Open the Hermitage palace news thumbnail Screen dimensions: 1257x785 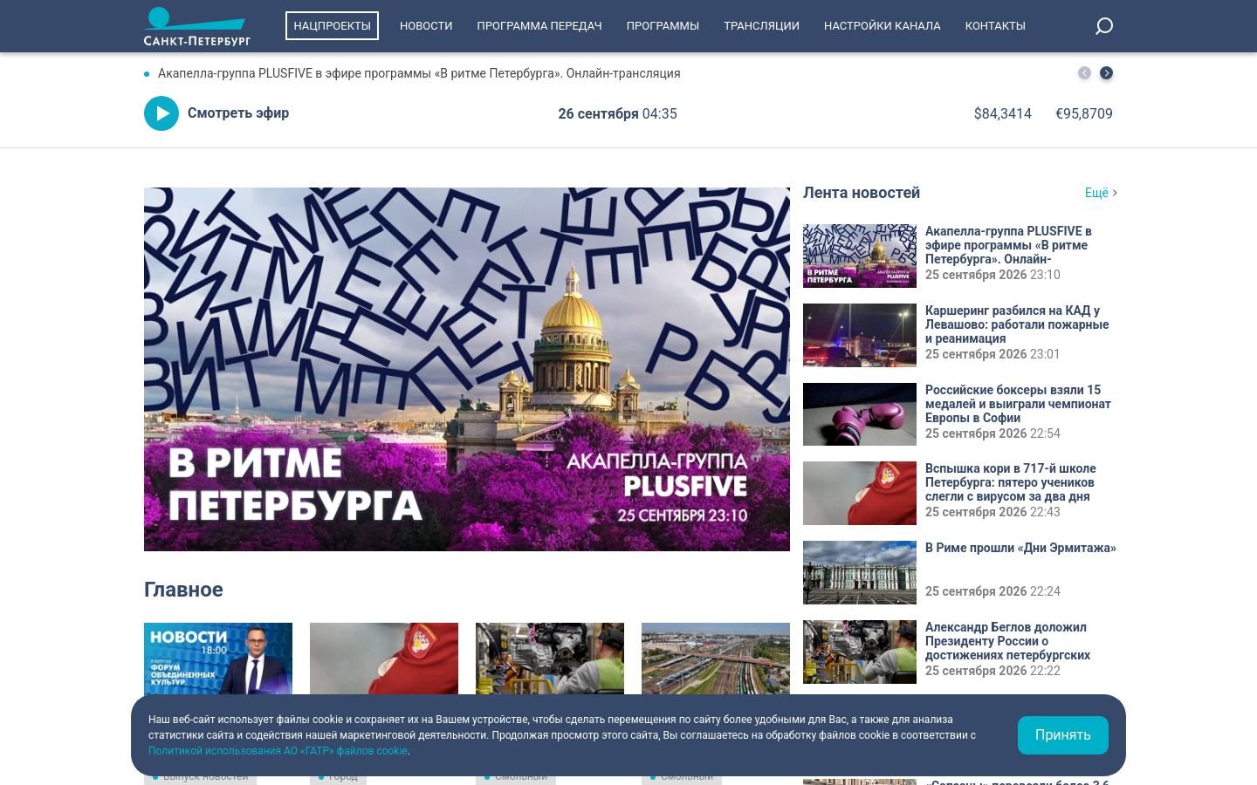(860, 573)
